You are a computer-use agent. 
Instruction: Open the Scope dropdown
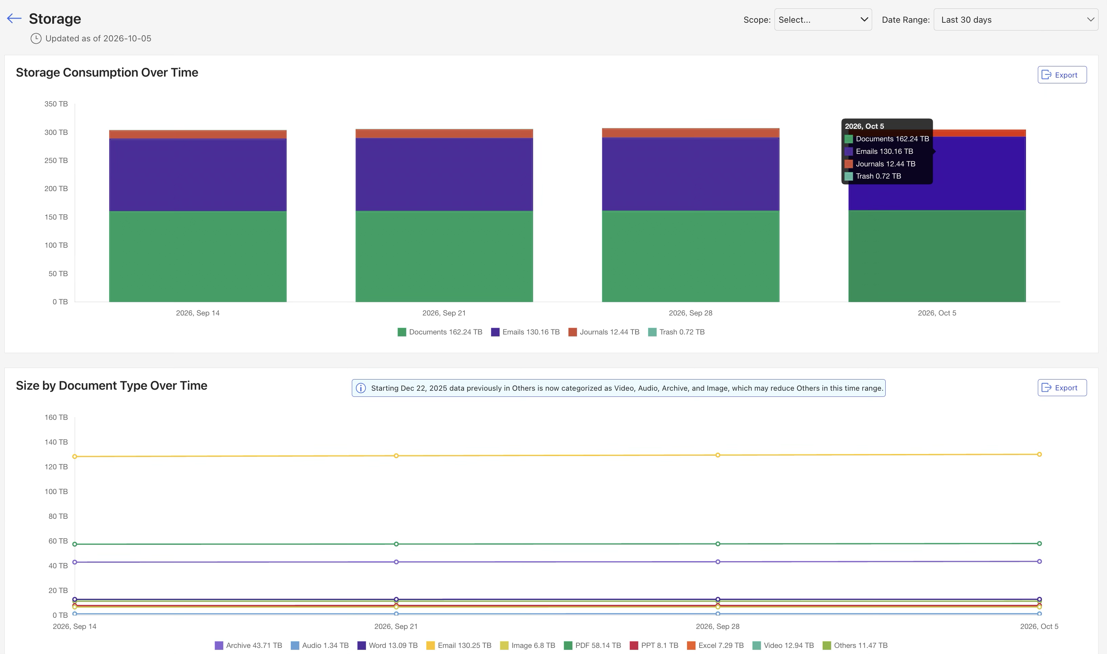pos(823,20)
